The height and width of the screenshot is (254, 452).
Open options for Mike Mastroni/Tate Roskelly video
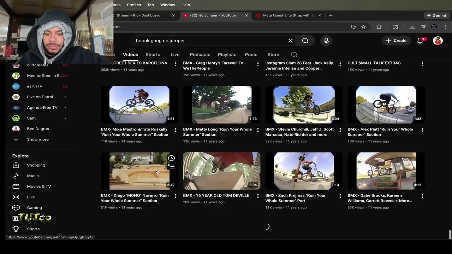[x=176, y=130]
